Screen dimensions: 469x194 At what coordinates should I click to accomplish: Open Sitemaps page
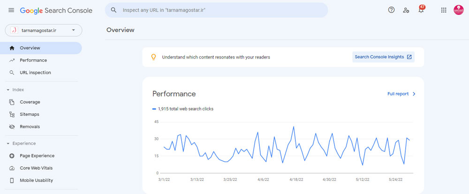click(29, 114)
